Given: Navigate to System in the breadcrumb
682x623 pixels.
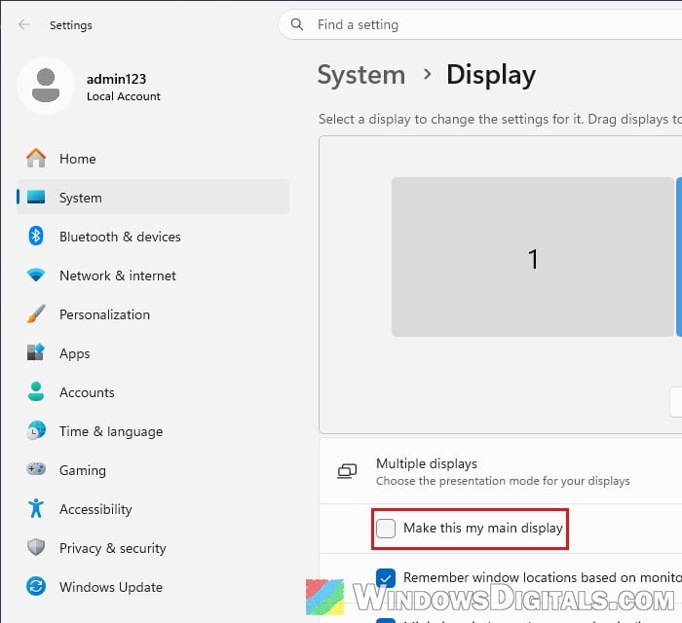Looking at the screenshot, I should [x=361, y=75].
